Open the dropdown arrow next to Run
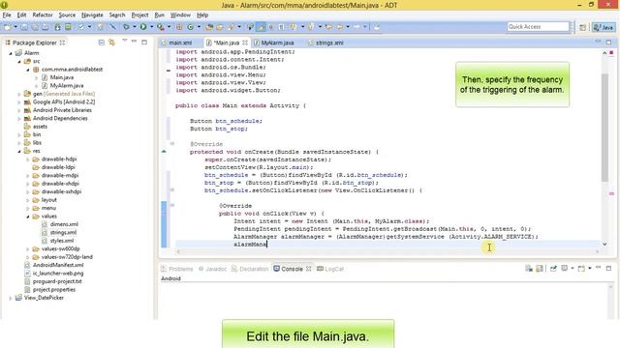The image size is (620, 348). [x=151, y=27]
